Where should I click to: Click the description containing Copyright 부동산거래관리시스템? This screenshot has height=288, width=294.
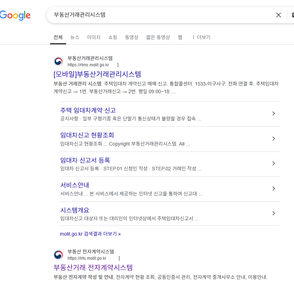(x=125, y=144)
